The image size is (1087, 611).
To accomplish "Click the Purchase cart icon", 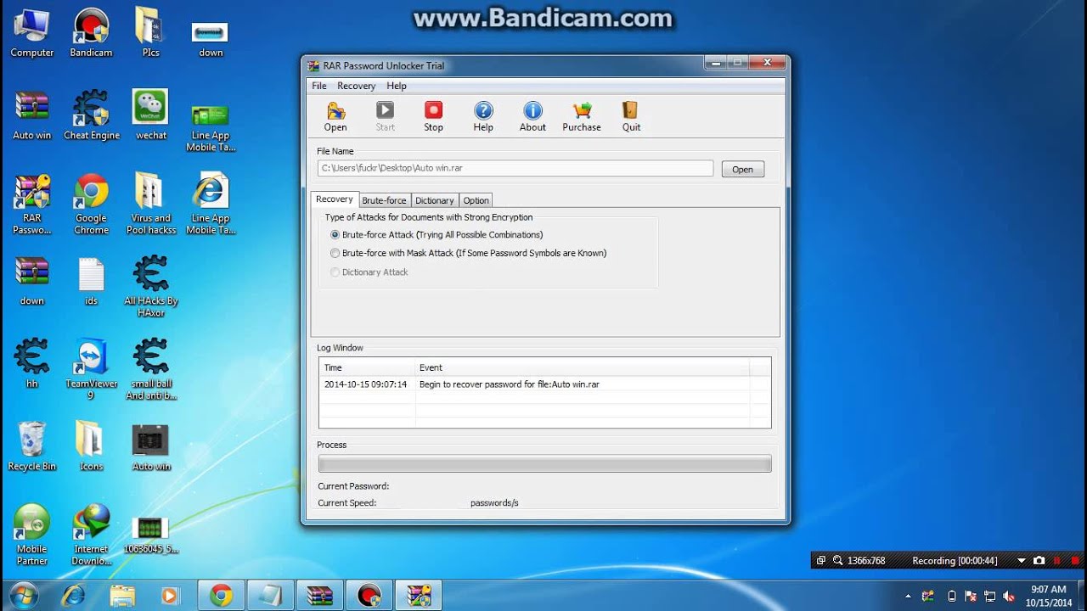I will pyautogui.click(x=582, y=116).
